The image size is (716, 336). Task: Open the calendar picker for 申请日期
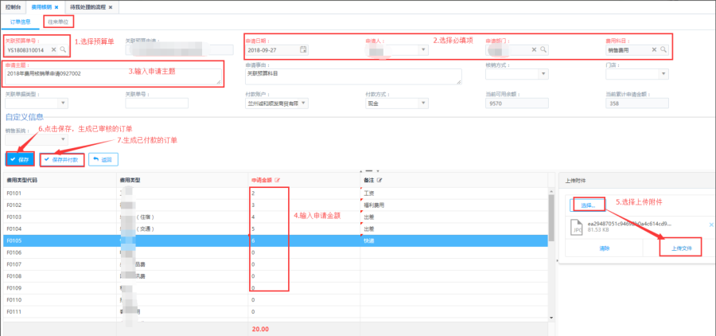(x=302, y=49)
